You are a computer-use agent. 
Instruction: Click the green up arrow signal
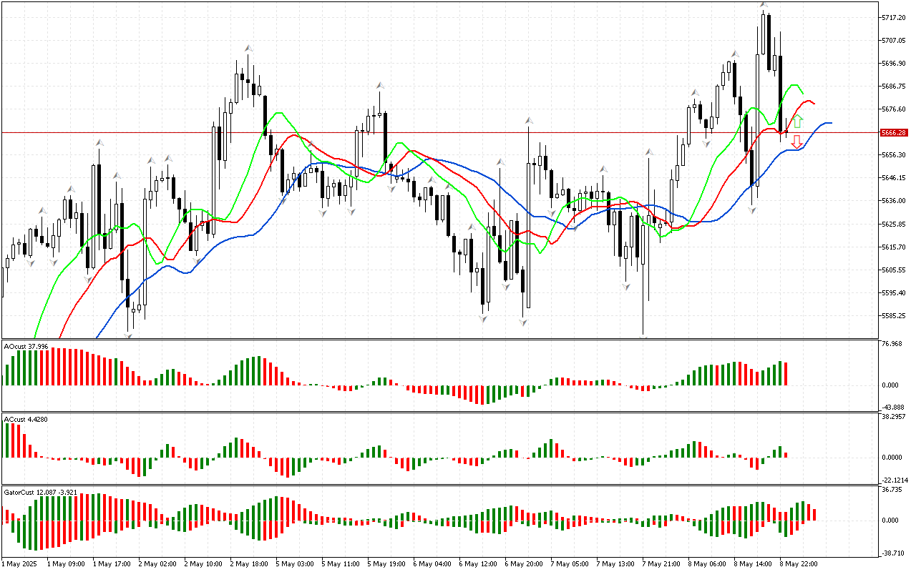point(797,121)
